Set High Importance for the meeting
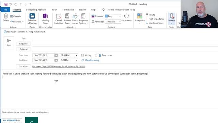 155,19
